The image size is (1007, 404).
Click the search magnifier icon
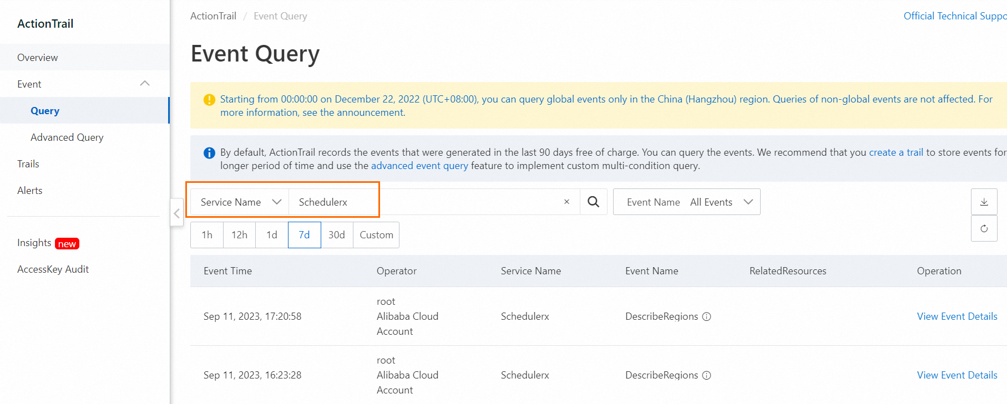pyautogui.click(x=593, y=202)
